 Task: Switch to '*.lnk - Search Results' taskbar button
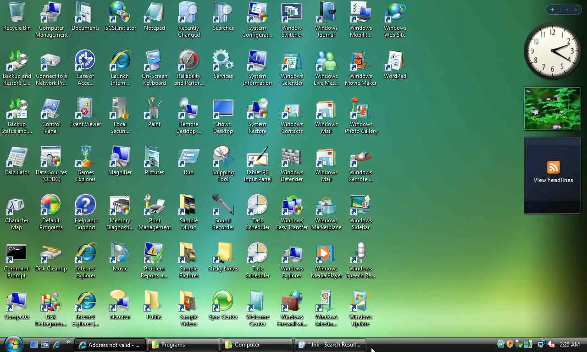point(330,345)
